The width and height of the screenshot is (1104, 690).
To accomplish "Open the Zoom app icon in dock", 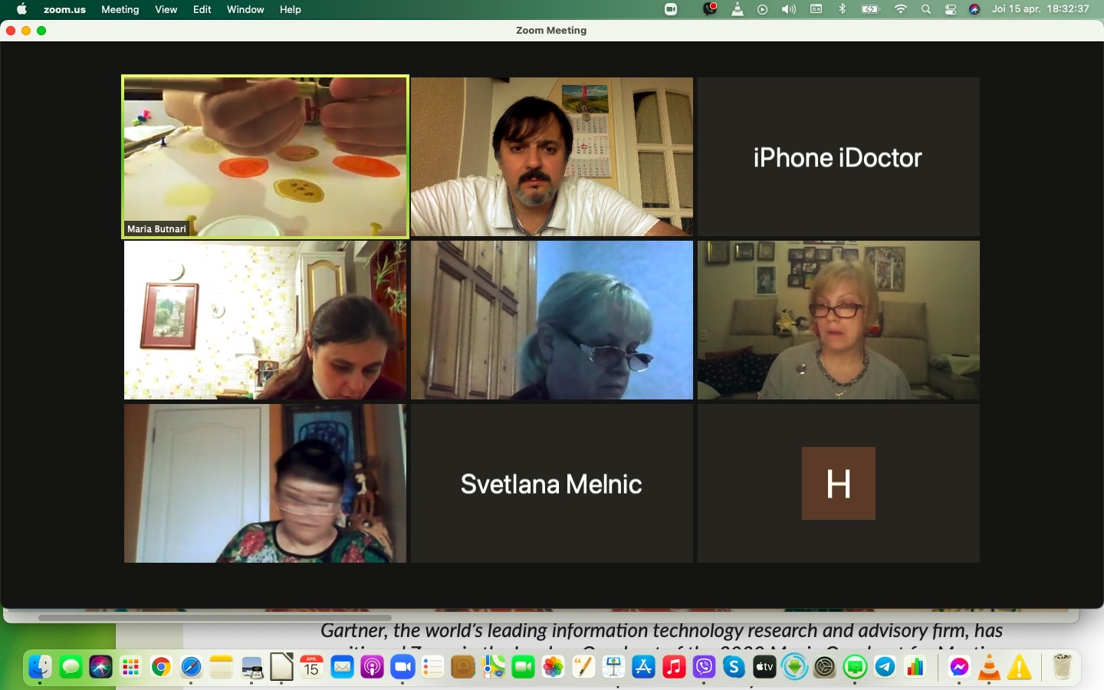I will tap(402, 668).
